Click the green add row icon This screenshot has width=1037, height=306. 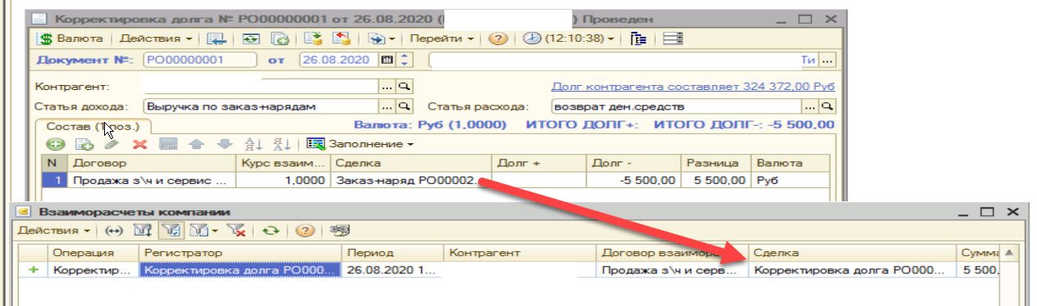click(56, 144)
